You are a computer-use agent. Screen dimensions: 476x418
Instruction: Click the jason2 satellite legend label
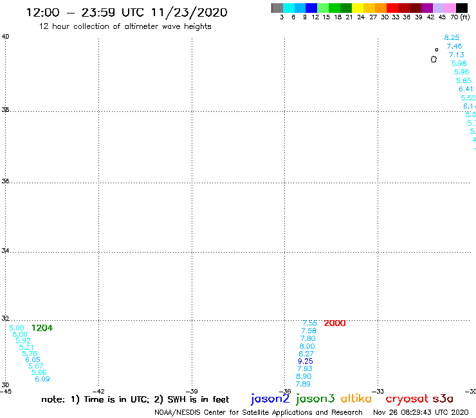click(x=270, y=399)
